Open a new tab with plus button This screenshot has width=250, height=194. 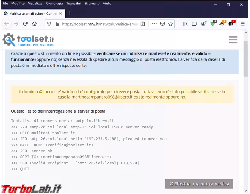(x=70, y=13)
